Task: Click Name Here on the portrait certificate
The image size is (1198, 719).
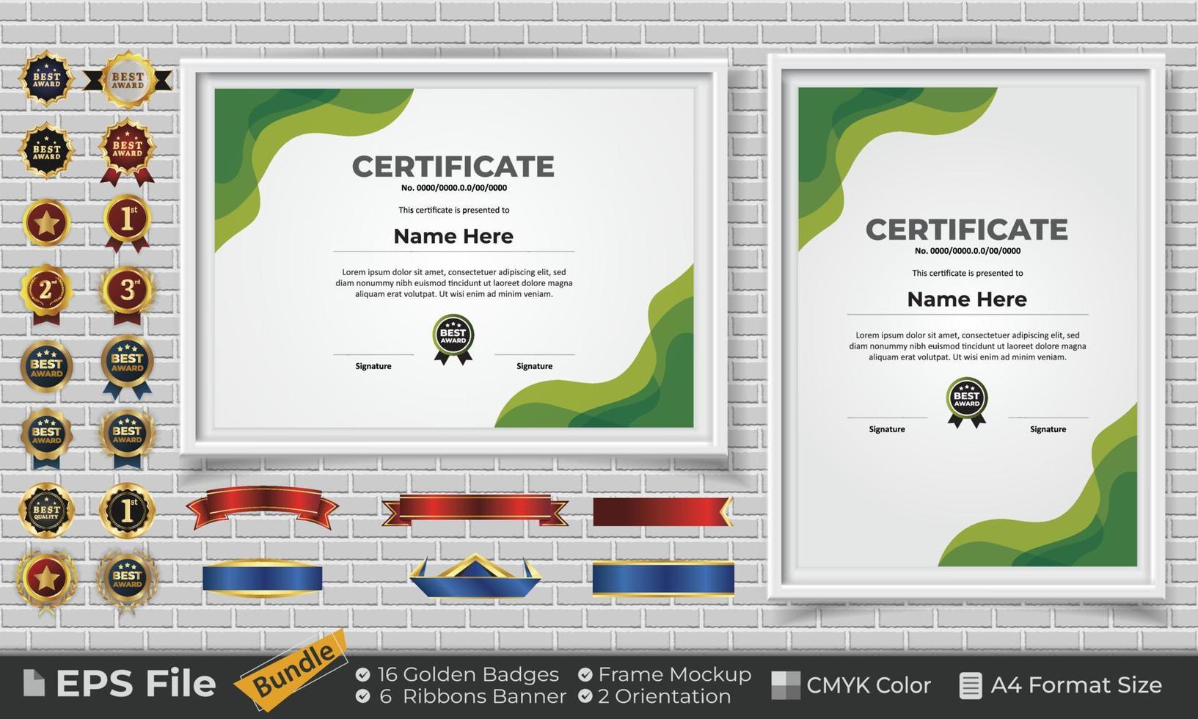Action: pyautogui.click(x=967, y=299)
